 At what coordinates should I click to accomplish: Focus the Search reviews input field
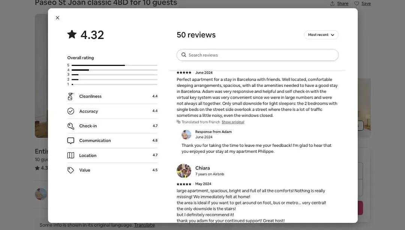[258, 55]
